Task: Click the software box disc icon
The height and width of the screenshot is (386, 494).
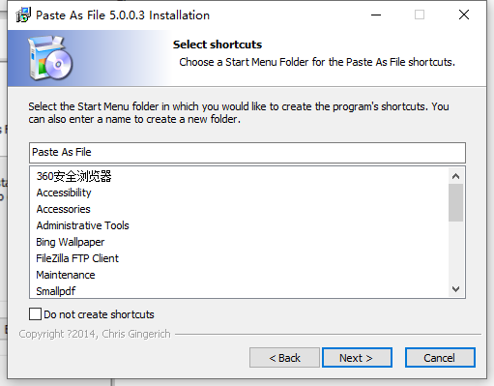Action: coord(50,58)
